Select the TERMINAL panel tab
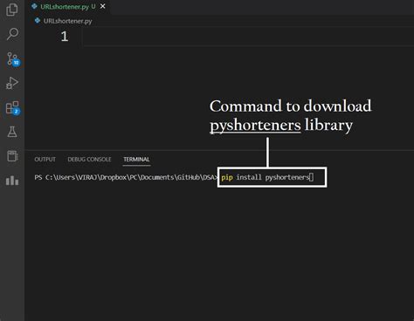Viewport: 414px width, 321px height. [136, 160]
